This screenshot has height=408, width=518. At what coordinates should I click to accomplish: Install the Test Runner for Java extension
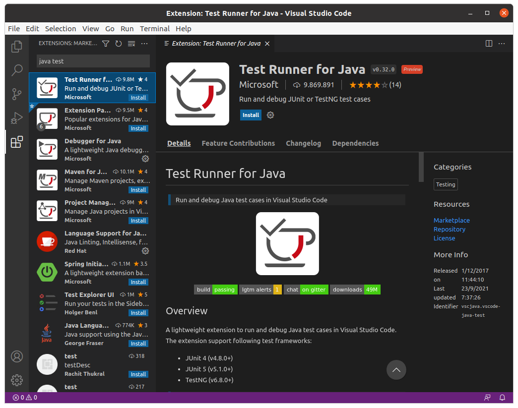pos(251,115)
